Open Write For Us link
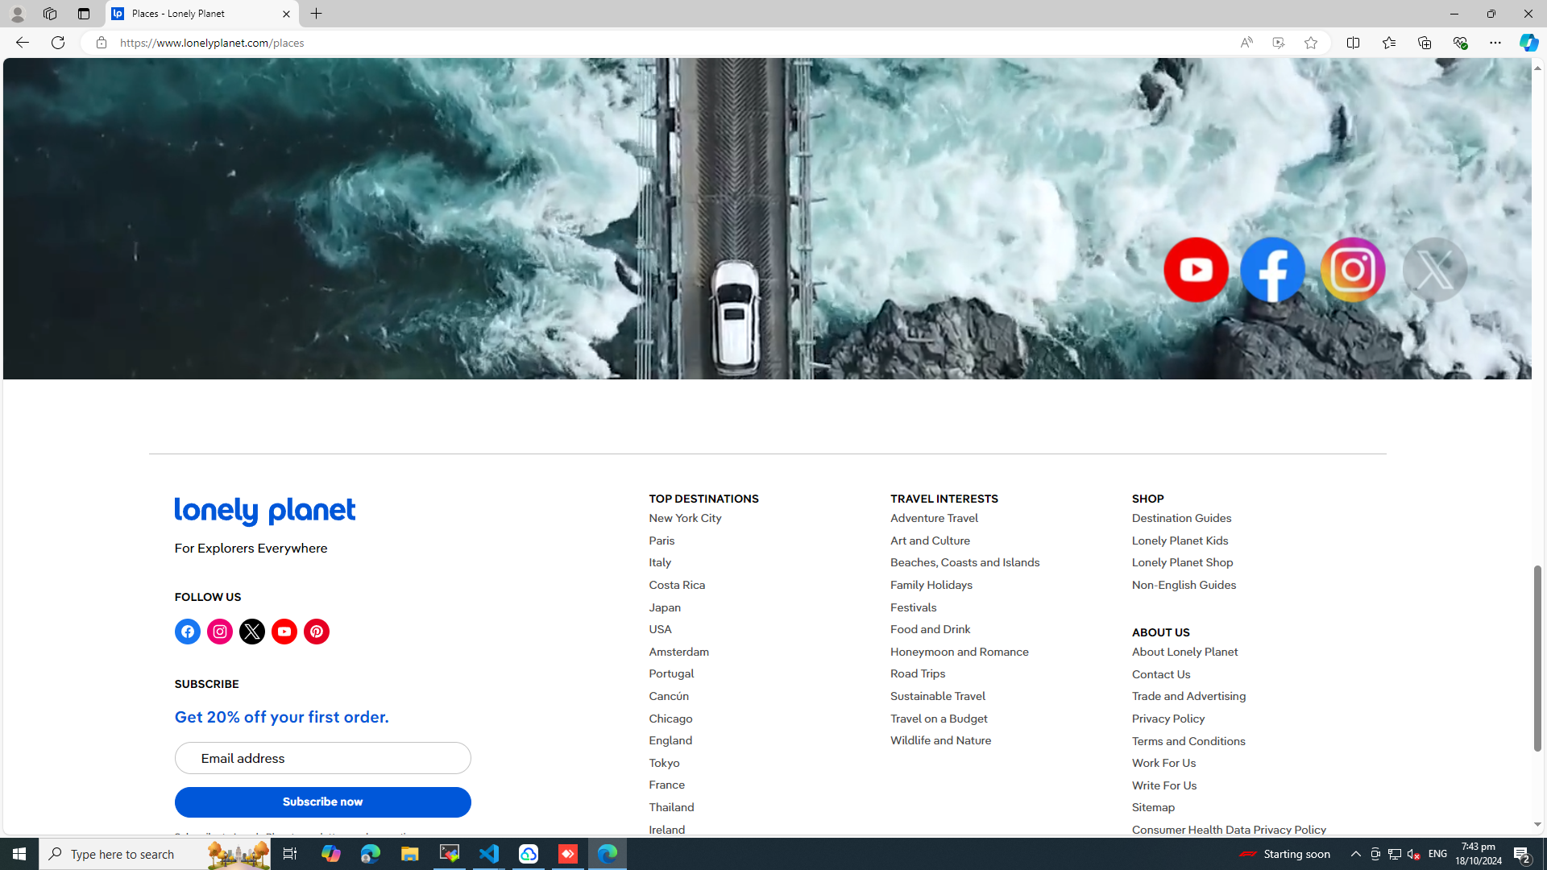 pyautogui.click(x=1164, y=785)
